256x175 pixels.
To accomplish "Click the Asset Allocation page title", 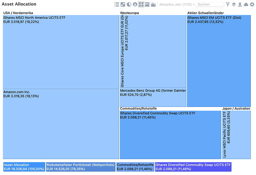I will [19, 4].
